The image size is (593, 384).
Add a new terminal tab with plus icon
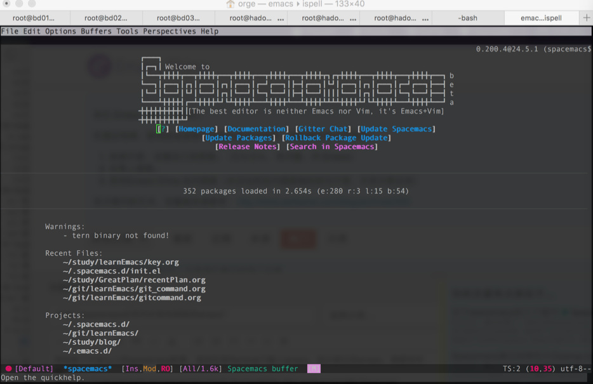tap(586, 18)
